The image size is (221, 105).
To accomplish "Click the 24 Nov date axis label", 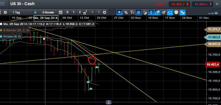I will [187, 18].
